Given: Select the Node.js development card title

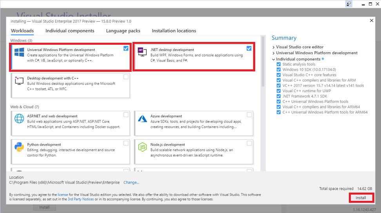Looking at the screenshot, I should (x=168, y=144).
